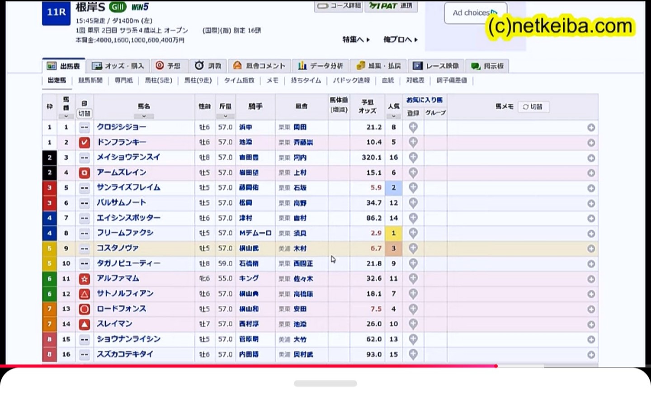The width and height of the screenshot is (651, 404).
Task: Click the circle mark icon for アームズレイン
Action: point(84,173)
